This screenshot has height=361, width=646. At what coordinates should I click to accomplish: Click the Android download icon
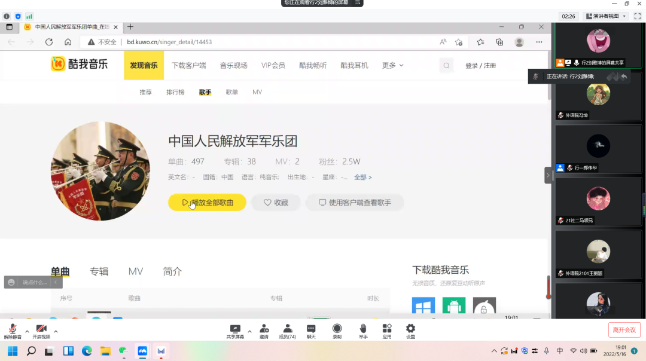pos(454,305)
